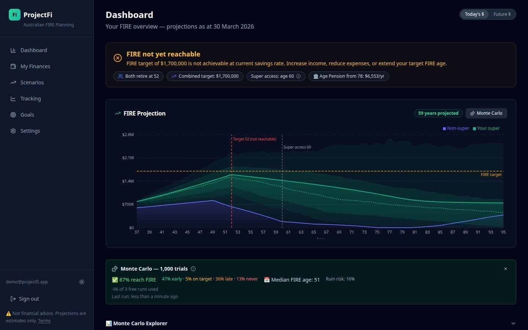The height and width of the screenshot is (330, 528).
Task: Click the info icon beside Monte Carlo trials
Action: click(193, 269)
